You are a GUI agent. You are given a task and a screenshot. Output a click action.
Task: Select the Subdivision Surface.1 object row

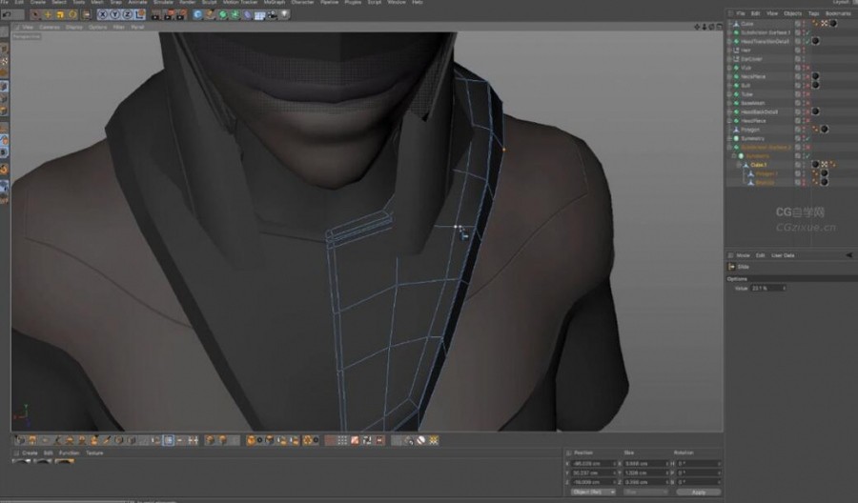[766, 32]
